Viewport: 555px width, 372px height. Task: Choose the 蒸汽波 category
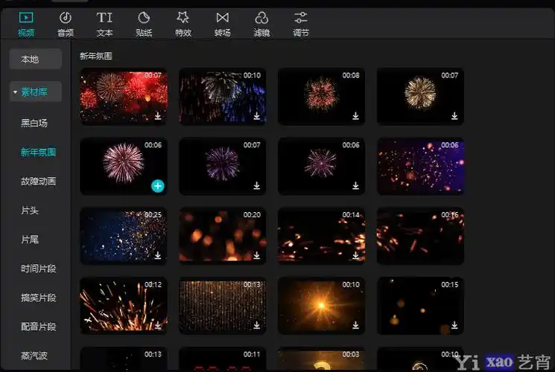pyautogui.click(x=34, y=356)
